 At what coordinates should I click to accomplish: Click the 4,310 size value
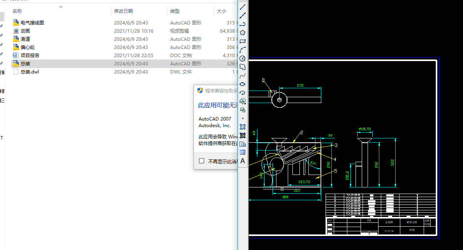[229, 56]
